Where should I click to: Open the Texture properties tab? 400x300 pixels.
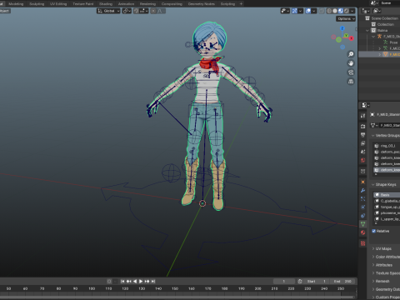(362, 243)
